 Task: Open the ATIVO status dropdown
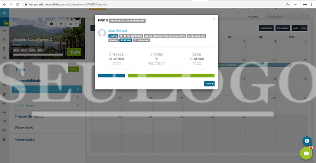point(73,69)
